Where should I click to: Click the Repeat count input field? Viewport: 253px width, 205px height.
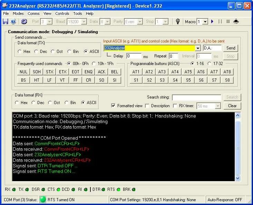tap(174, 56)
